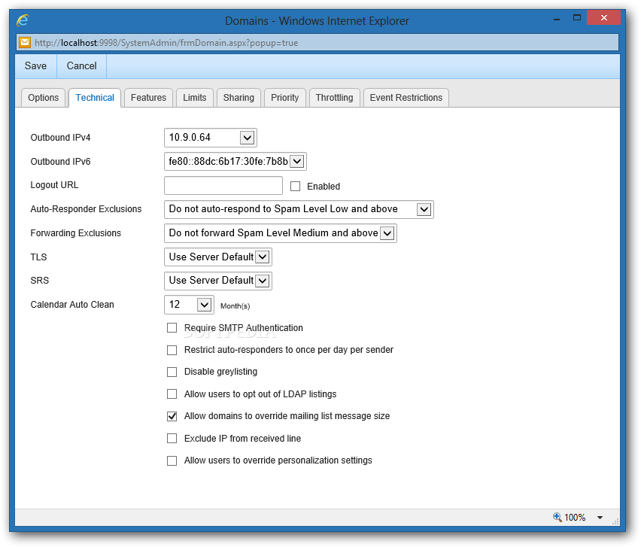Close the Domains window

tap(604, 17)
